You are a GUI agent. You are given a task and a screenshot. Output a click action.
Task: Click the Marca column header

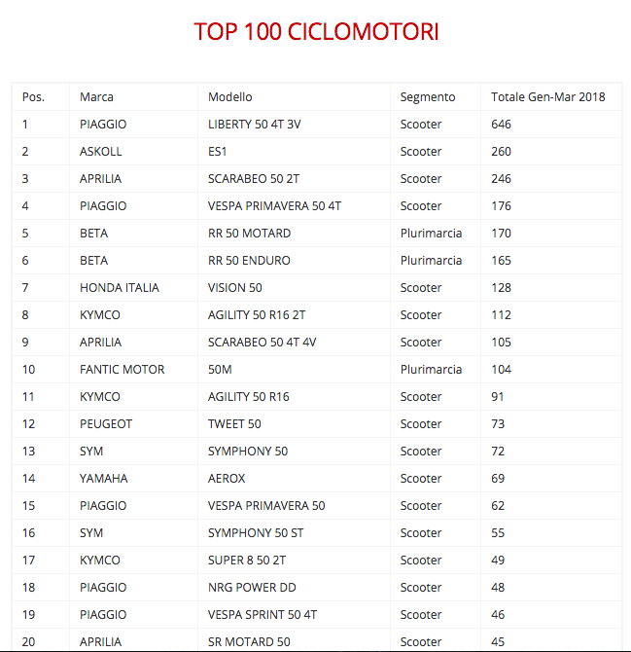coord(96,97)
